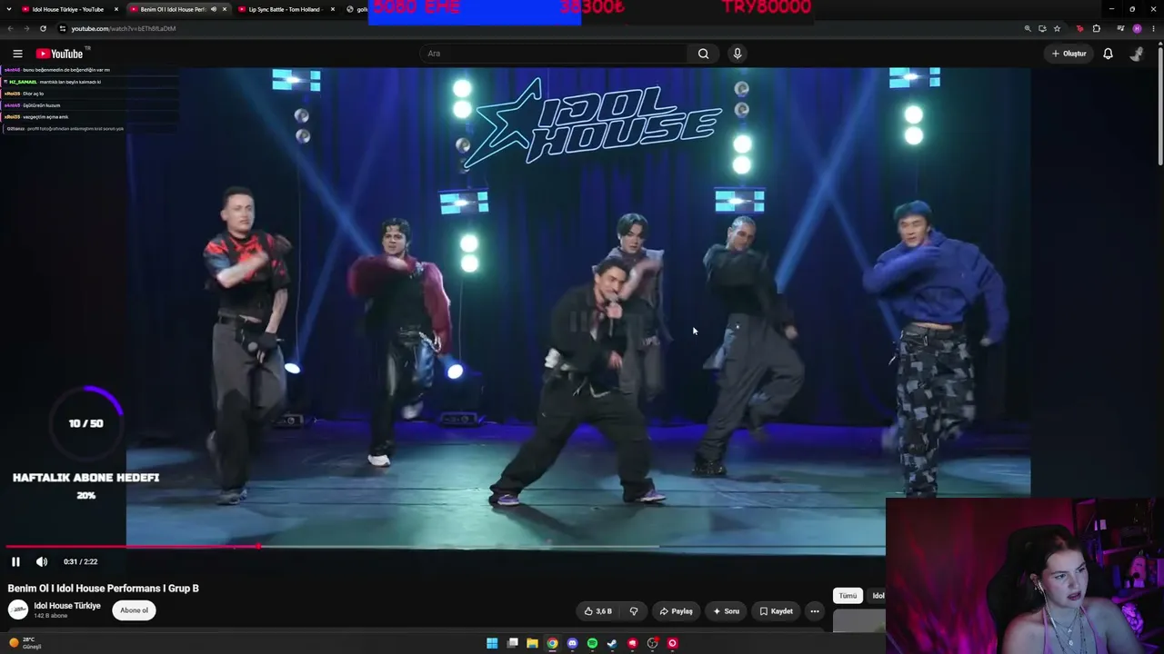This screenshot has height=654, width=1164.
Task: Bookmark this page with the star icon
Action: 1057,28
